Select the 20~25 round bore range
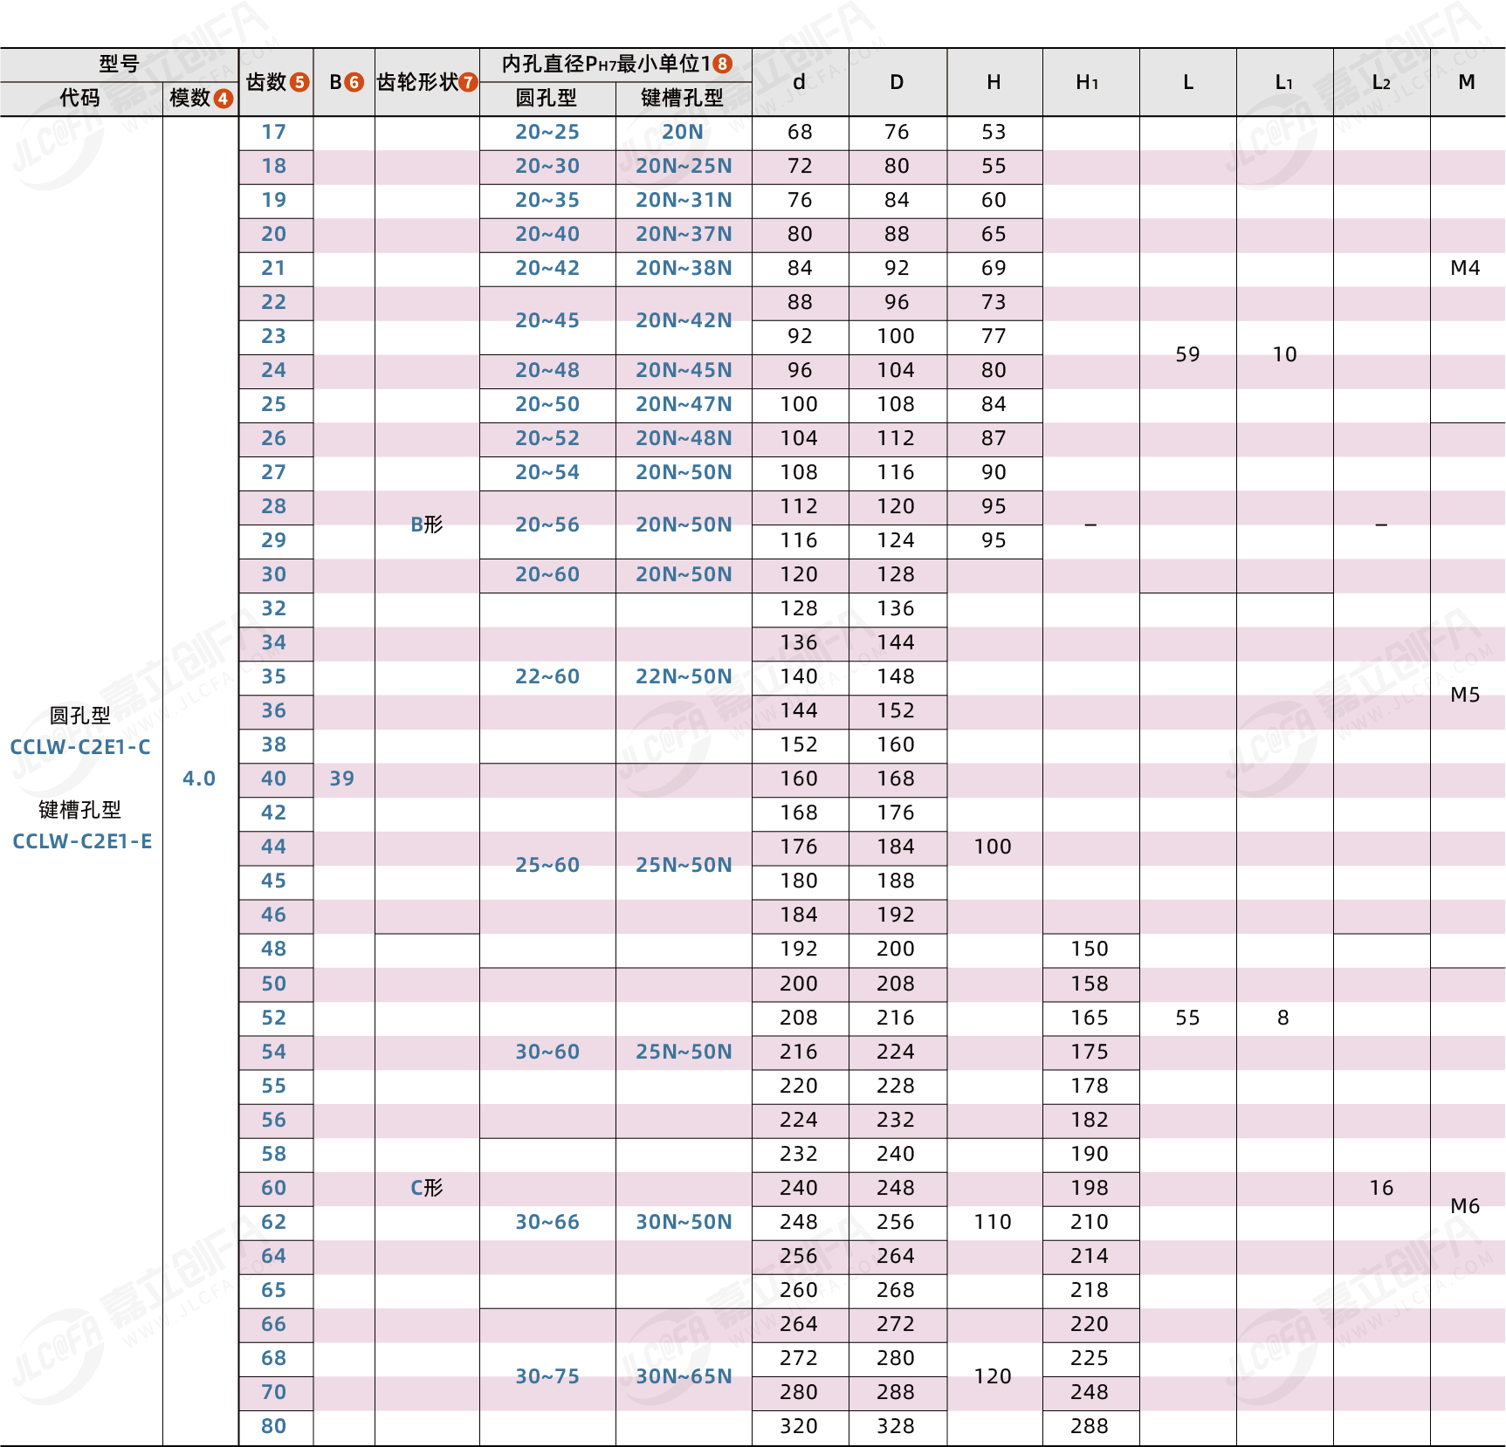1506x1447 pixels. pyautogui.click(x=547, y=132)
